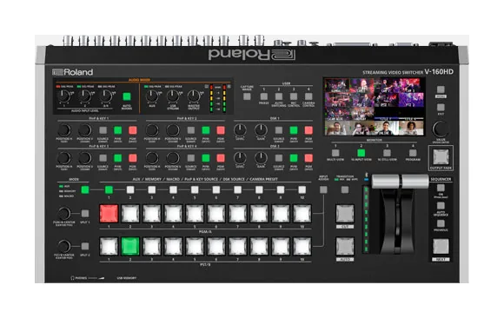Screen dimensions: 504x318
Task: Select PinP & KEY 2 SOURCE button
Action: 191,130
